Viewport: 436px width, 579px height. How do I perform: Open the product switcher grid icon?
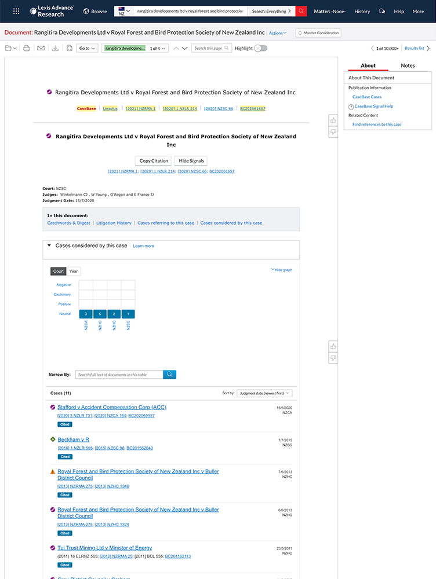tap(16, 11)
